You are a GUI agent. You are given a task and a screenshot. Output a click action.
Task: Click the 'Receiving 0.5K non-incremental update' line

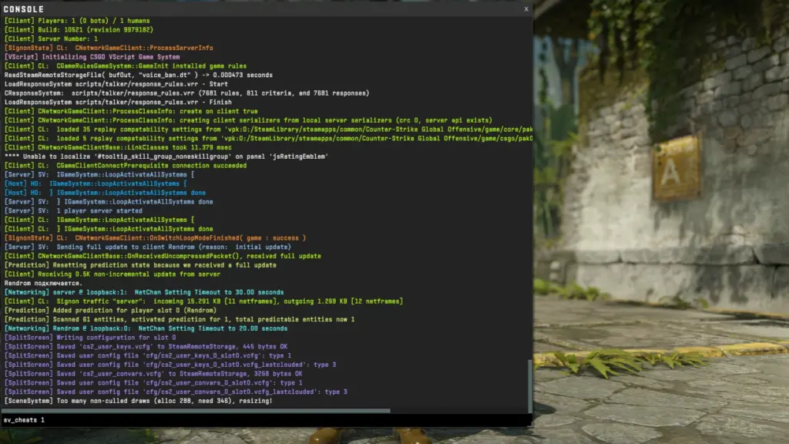112,274
